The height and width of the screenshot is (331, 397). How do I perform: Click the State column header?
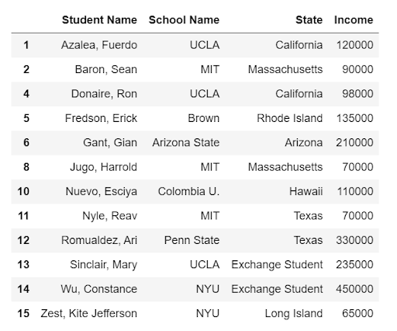coord(309,20)
